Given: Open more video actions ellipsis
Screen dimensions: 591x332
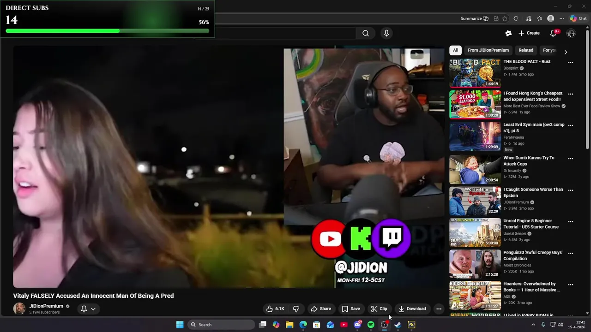Looking at the screenshot, I should [x=439, y=309].
